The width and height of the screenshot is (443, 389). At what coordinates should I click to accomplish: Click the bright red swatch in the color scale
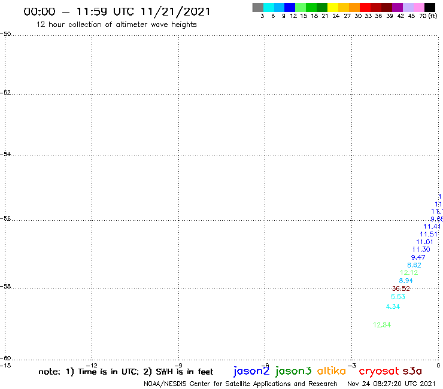click(365, 7)
